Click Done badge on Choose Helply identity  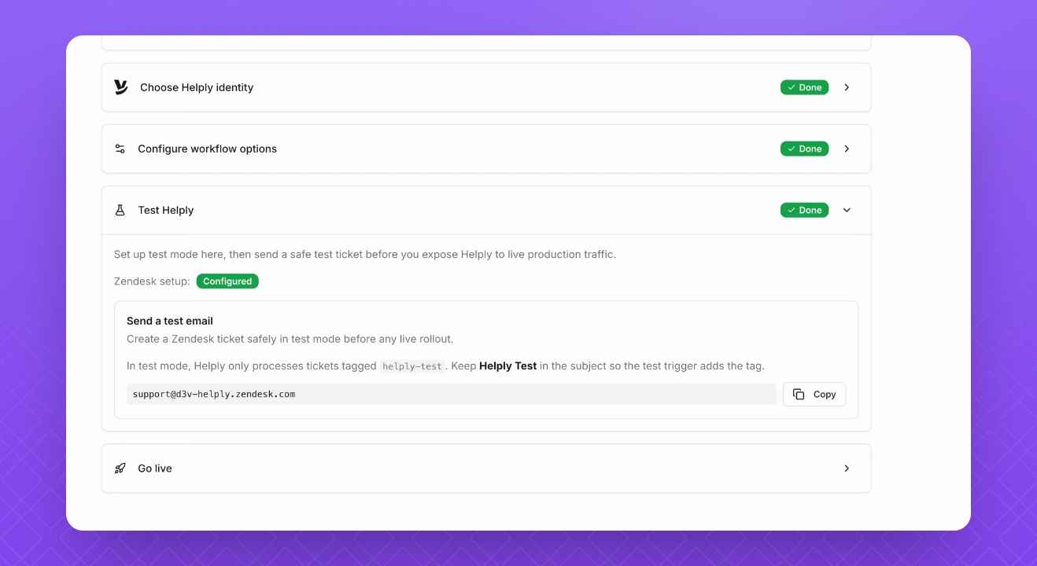804,87
